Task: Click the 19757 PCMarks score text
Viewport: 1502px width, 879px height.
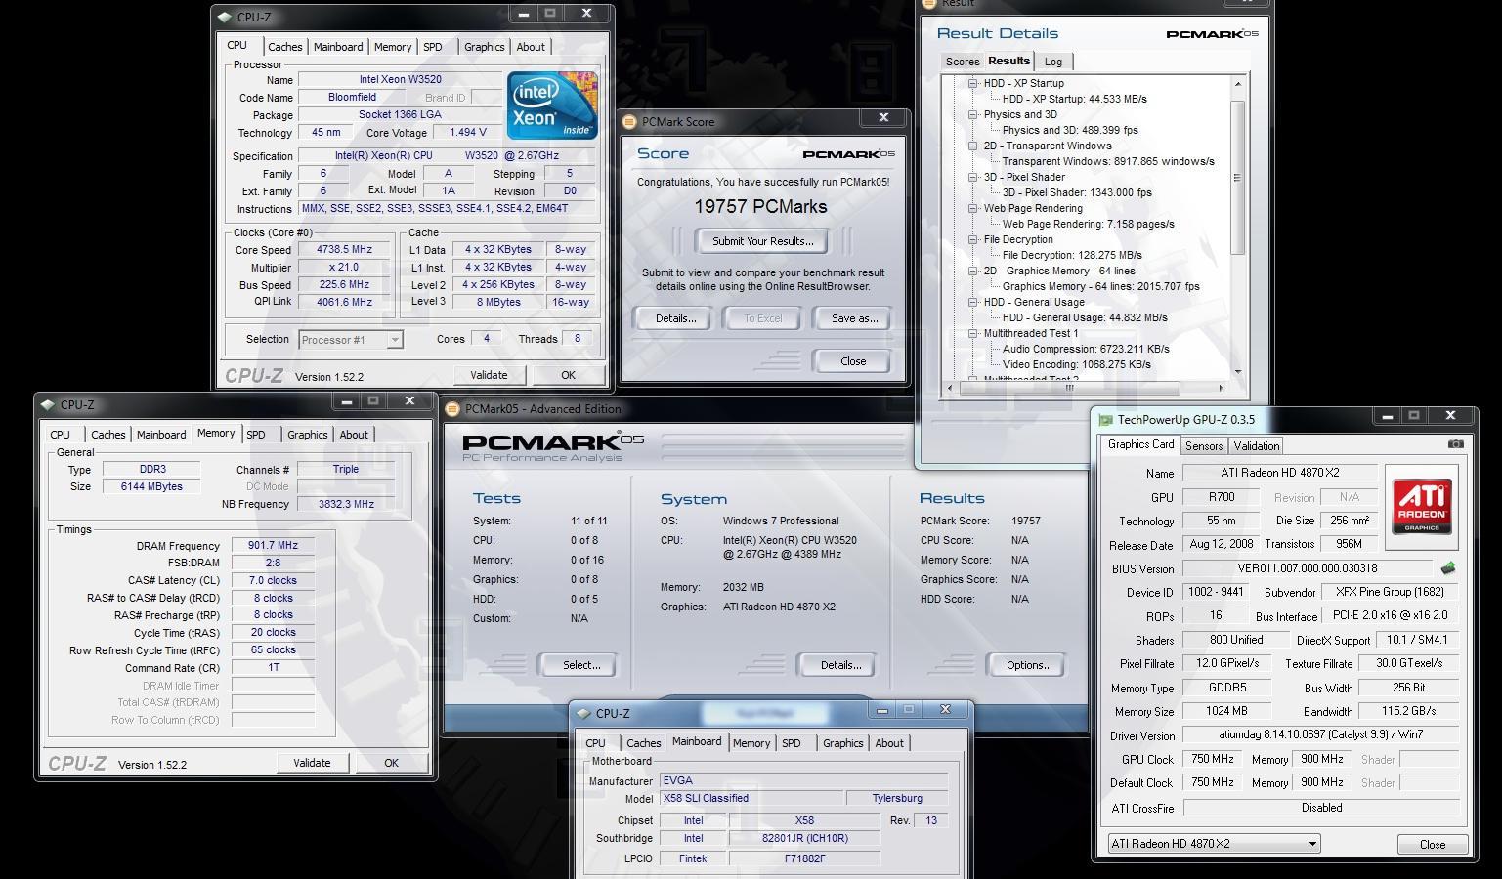Action: click(x=761, y=207)
